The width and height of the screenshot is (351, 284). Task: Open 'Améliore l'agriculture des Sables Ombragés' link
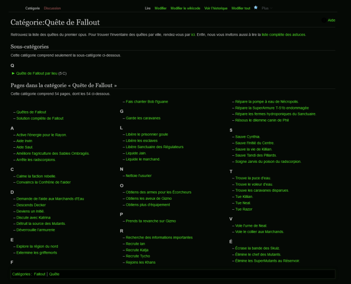point(53,153)
